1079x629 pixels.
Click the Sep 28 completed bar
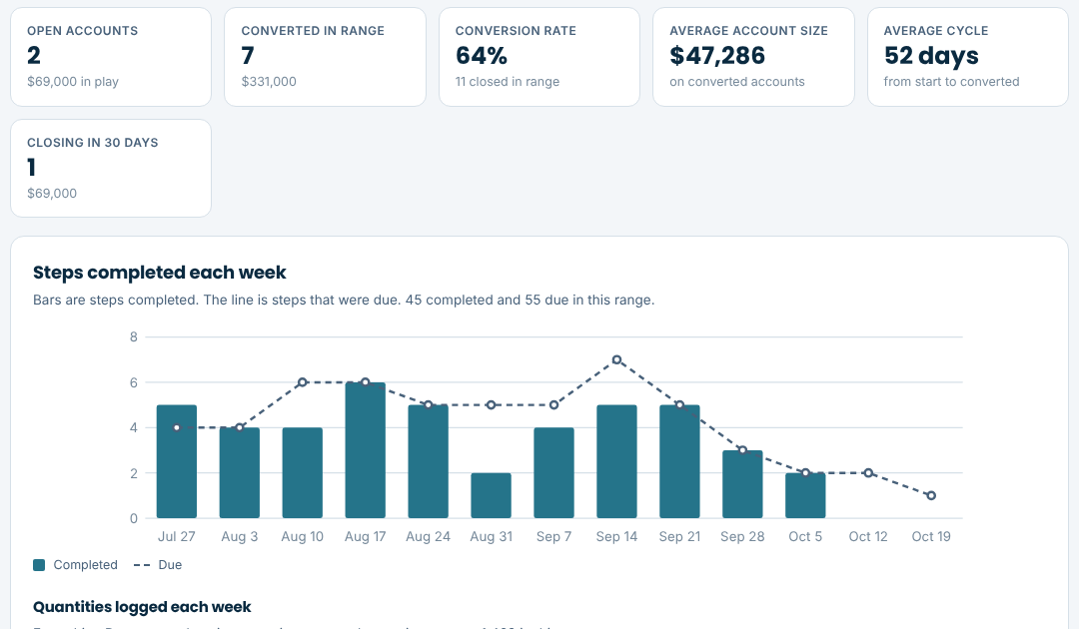click(x=742, y=484)
